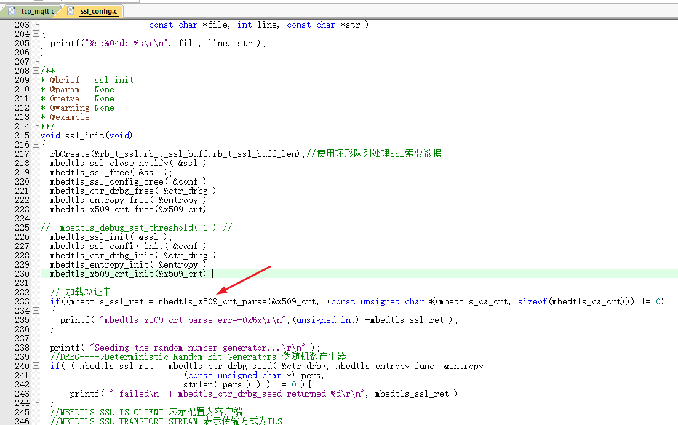Collapse the fold marker at line 204

click(x=36, y=34)
